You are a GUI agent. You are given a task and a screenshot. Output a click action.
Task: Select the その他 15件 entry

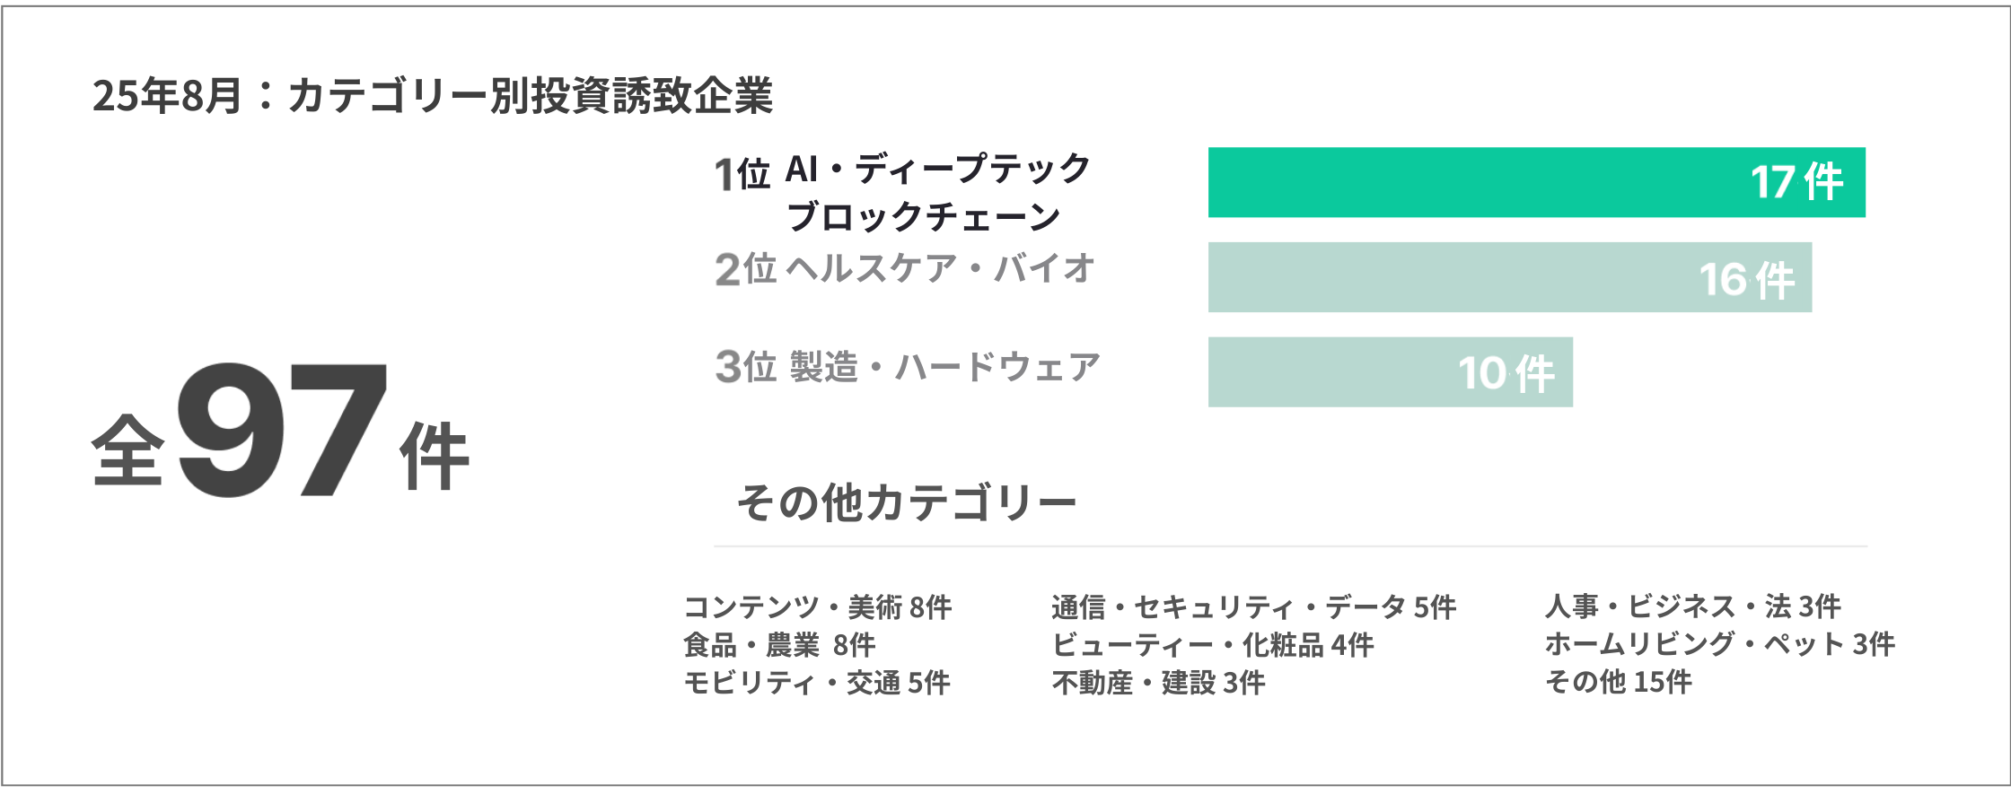[x=1618, y=682]
